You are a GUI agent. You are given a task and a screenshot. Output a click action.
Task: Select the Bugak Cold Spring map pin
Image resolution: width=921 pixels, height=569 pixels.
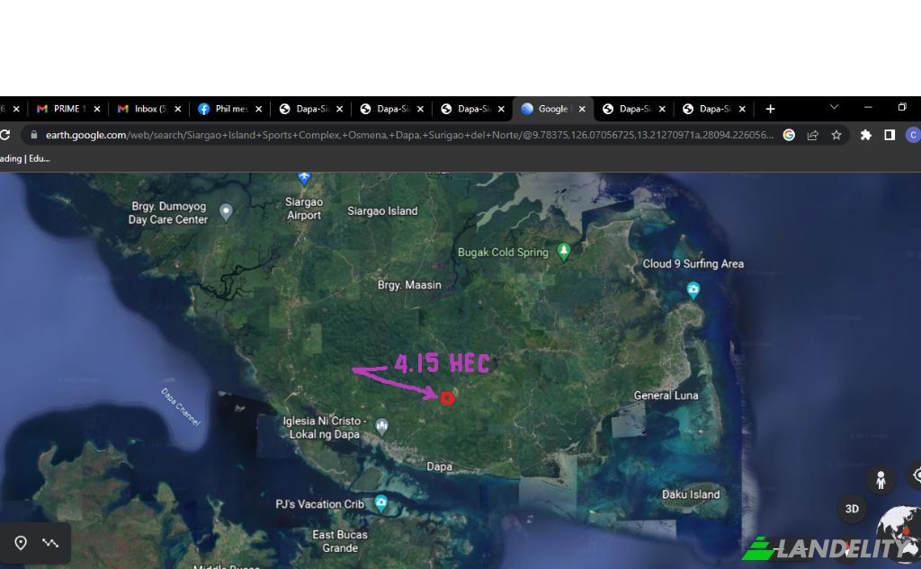pyautogui.click(x=564, y=252)
